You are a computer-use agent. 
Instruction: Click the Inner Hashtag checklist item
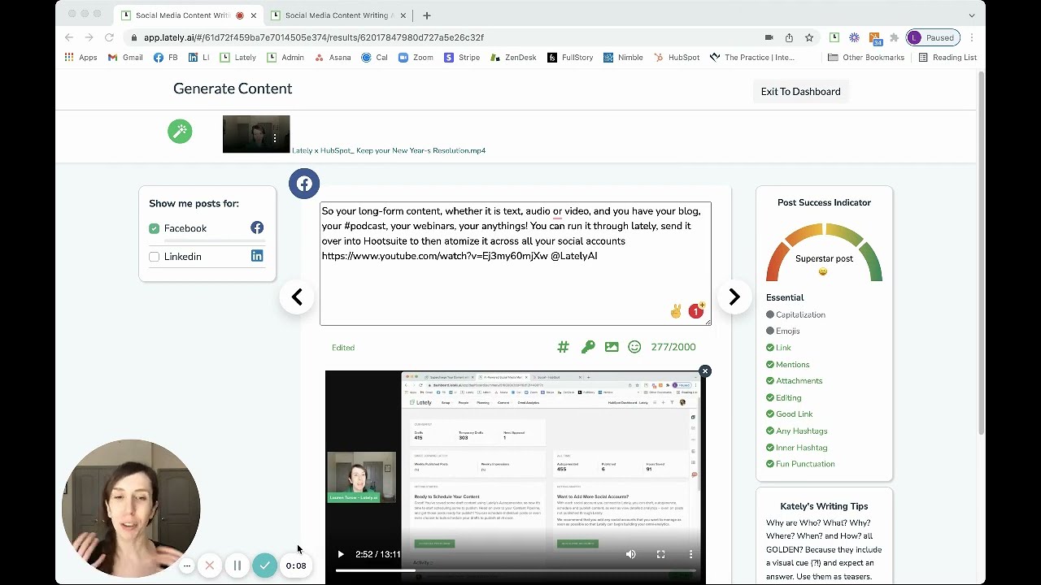[796, 448]
